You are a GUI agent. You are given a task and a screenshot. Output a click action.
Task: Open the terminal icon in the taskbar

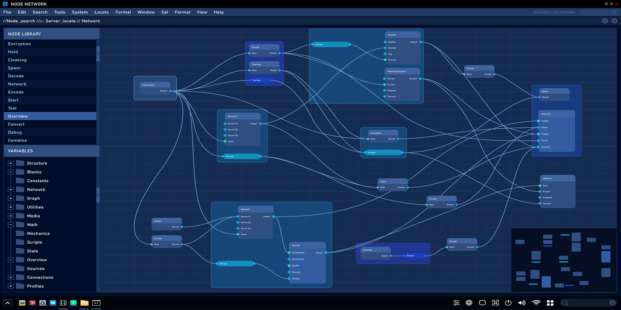click(x=96, y=303)
